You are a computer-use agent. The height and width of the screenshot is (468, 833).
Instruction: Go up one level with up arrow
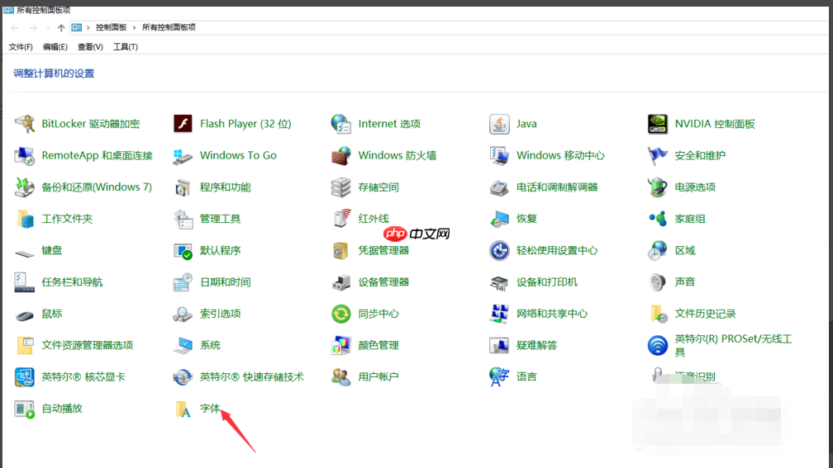pos(61,27)
